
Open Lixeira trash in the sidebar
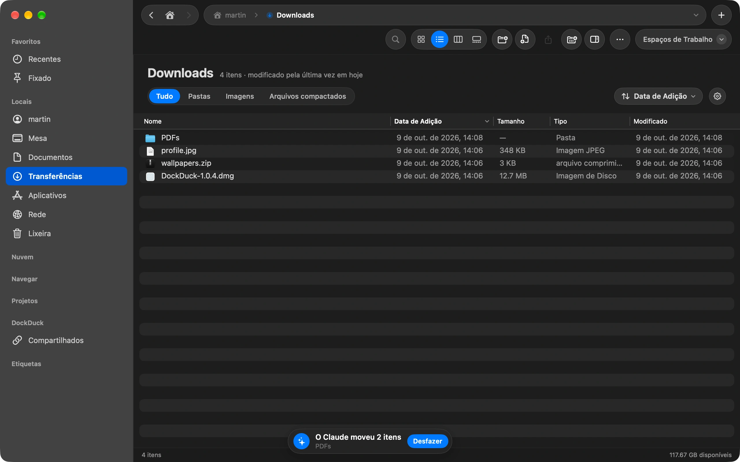pyautogui.click(x=66, y=233)
